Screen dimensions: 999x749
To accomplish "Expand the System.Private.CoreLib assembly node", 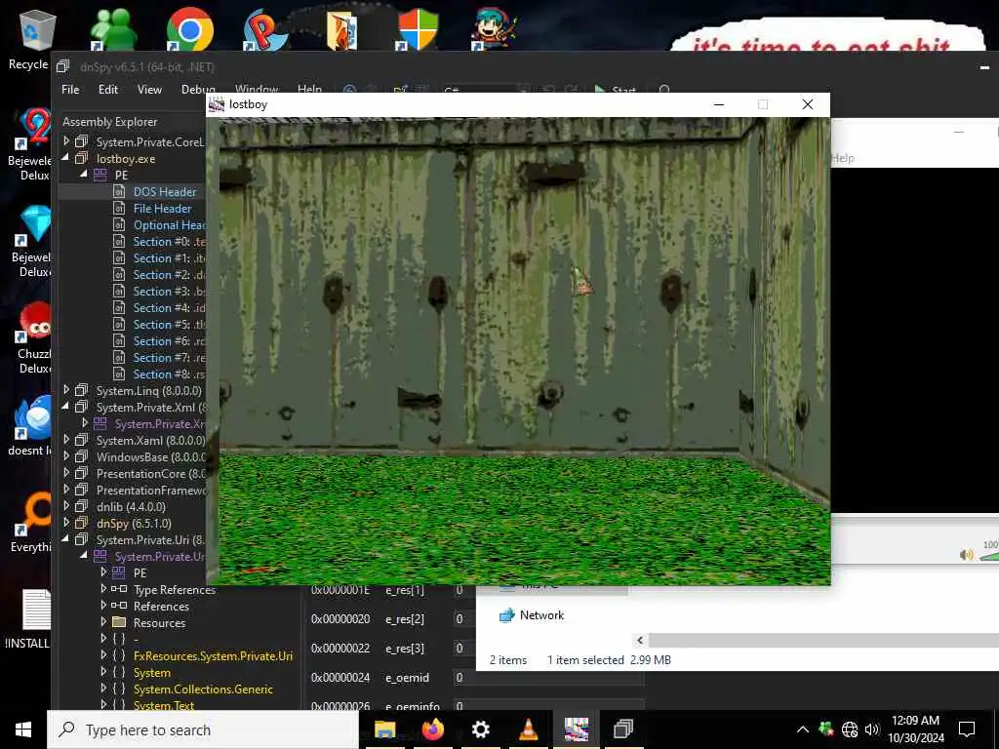I will [66, 140].
